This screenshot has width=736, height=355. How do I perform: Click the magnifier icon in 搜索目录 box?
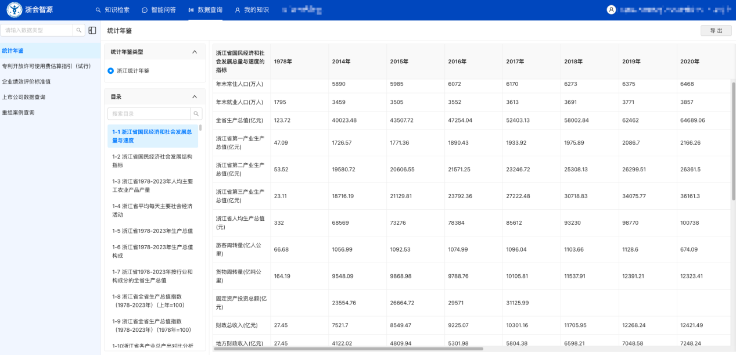point(196,113)
